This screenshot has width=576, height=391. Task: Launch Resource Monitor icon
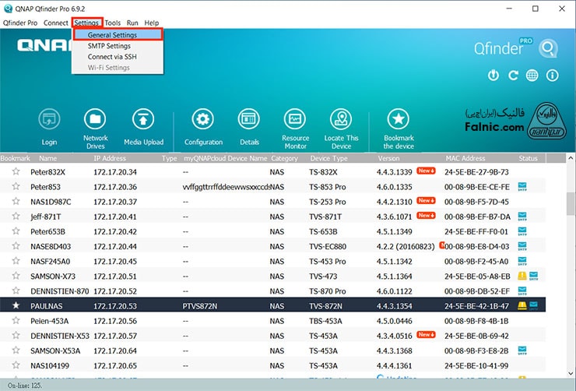pos(295,120)
